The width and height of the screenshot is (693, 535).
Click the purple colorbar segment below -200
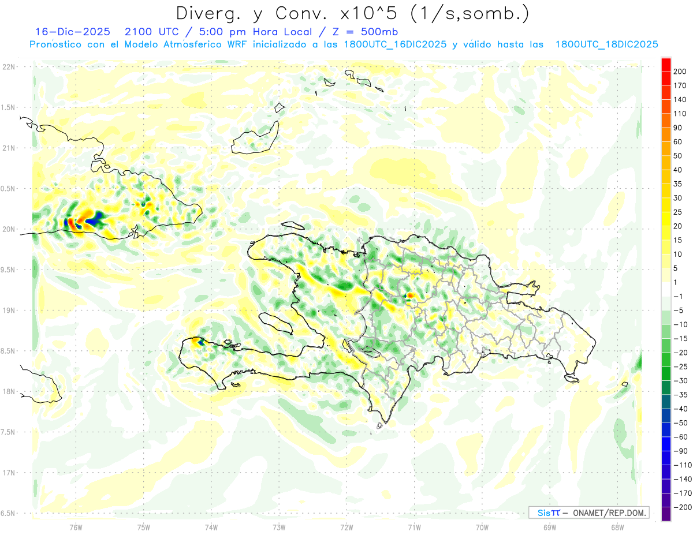pos(666,514)
